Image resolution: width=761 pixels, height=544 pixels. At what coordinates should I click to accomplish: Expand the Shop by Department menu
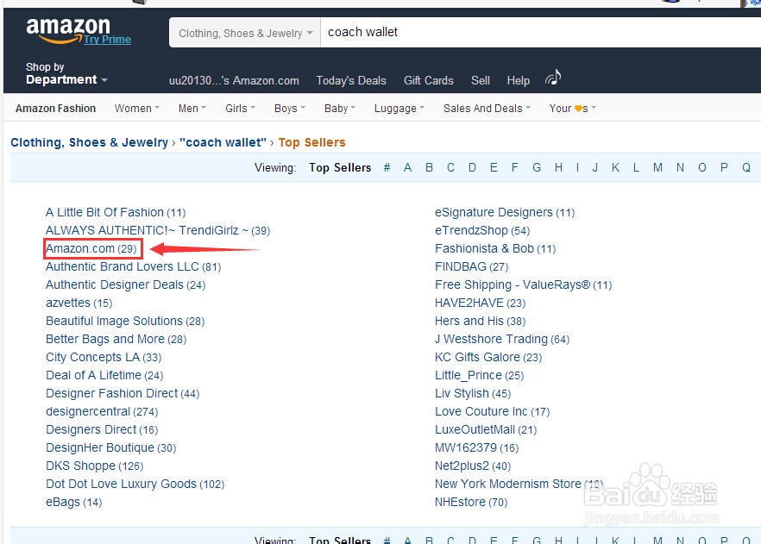point(66,73)
